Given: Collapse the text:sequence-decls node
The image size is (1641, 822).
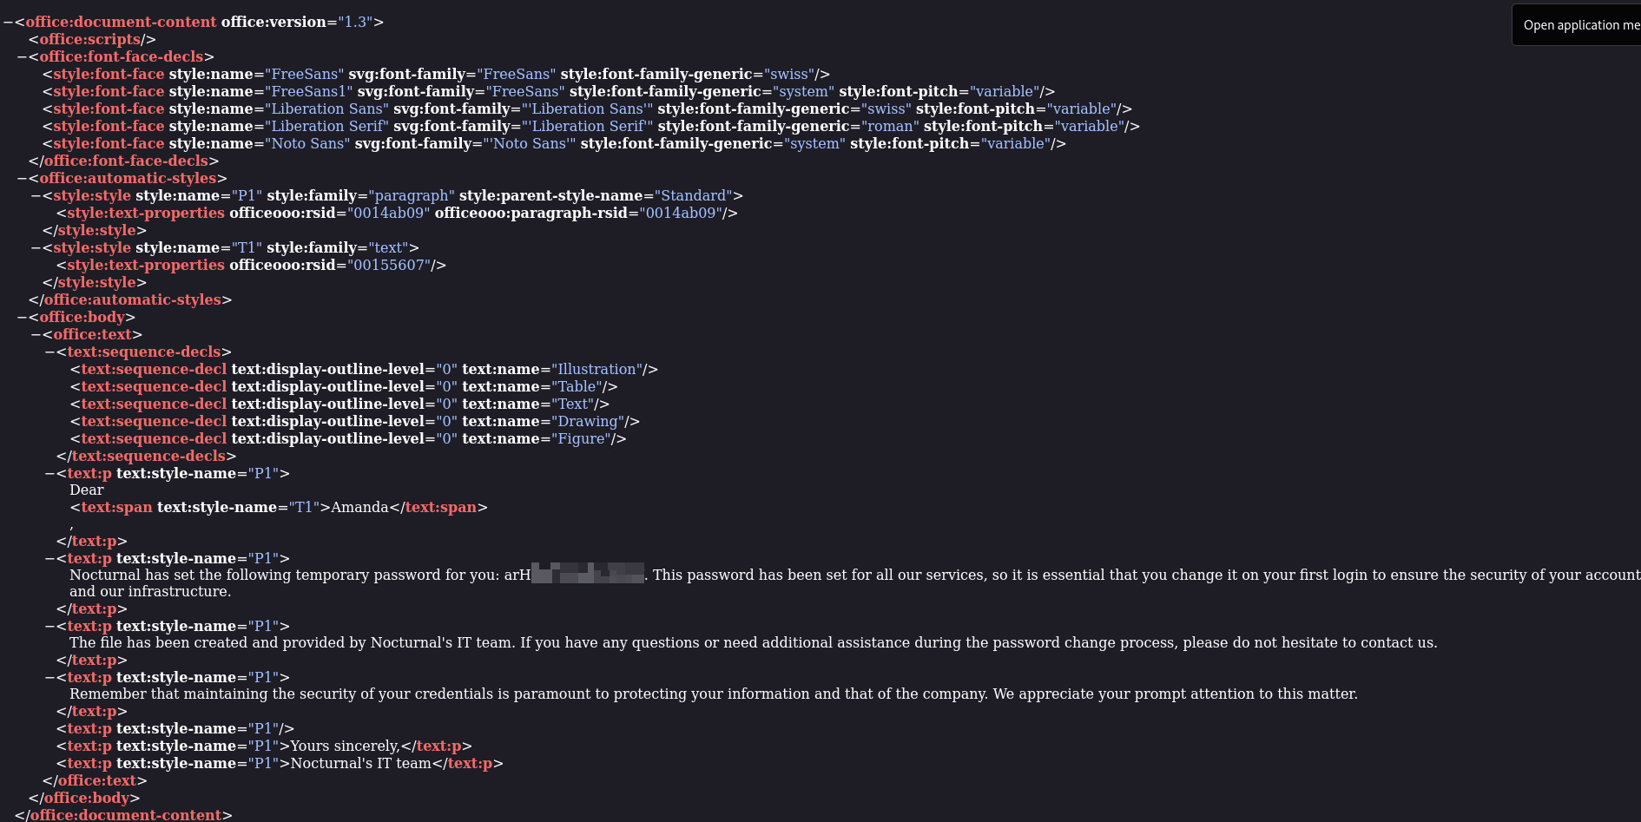Looking at the screenshot, I should (x=49, y=352).
